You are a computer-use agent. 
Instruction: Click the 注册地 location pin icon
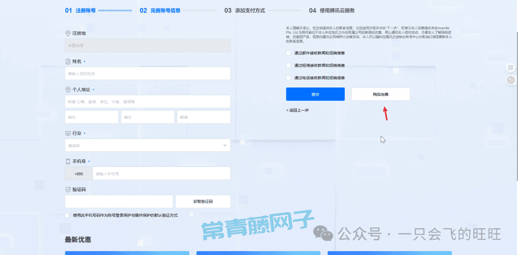coord(68,33)
